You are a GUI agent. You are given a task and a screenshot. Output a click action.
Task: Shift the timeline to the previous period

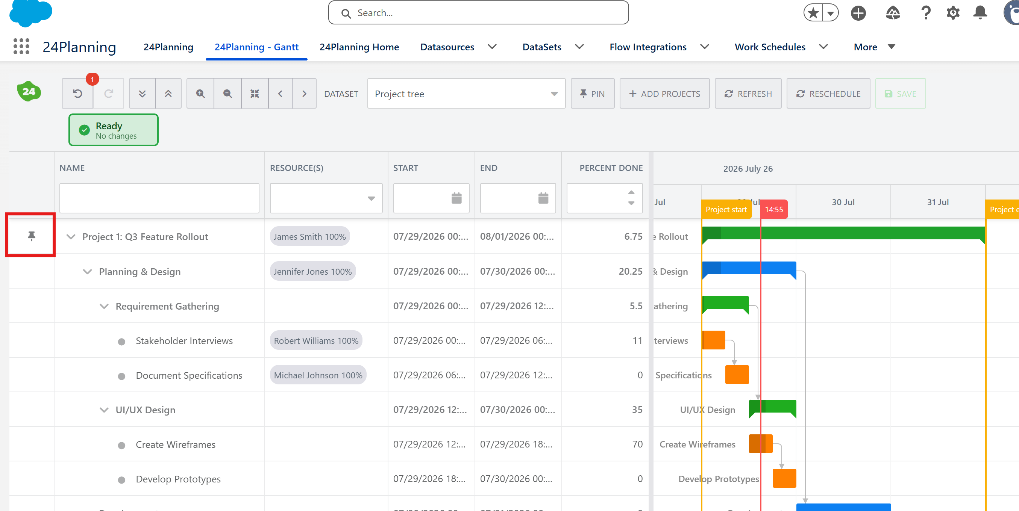(x=280, y=94)
